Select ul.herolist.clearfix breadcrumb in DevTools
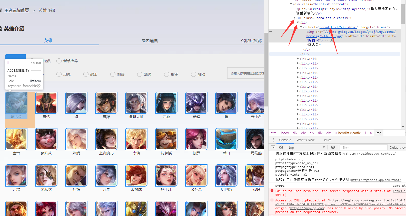Image resolution: width=406 pixels, height=216 pixels. (348, 133)
